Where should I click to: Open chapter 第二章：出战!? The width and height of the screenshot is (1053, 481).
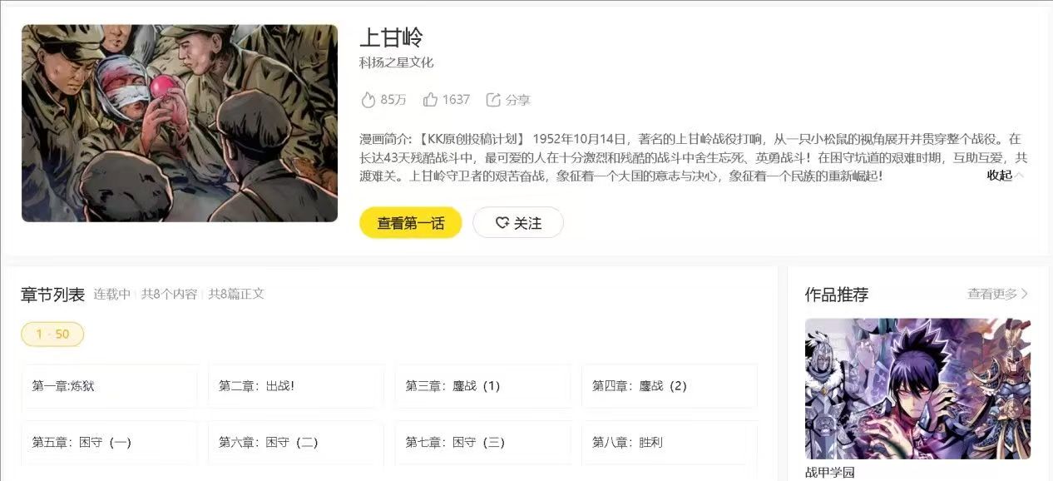click(296, 386)
